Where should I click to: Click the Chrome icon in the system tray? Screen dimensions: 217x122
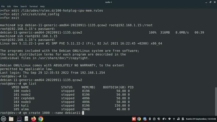(x=139, y=119)
